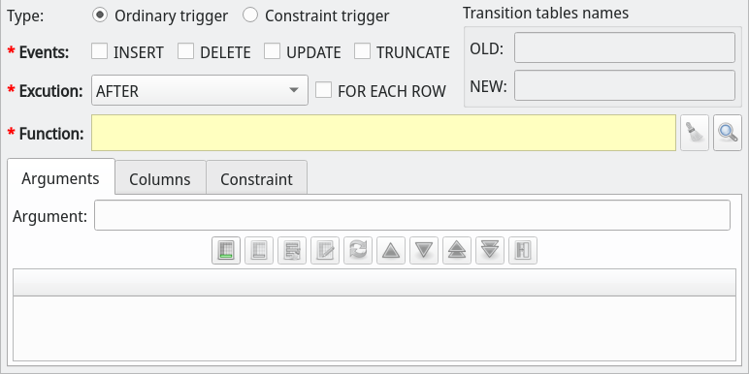The width and height of the screenshot is (749, 374).
Task: Click the resize columns icon in arguments toolbar
Action: point(523,250)
